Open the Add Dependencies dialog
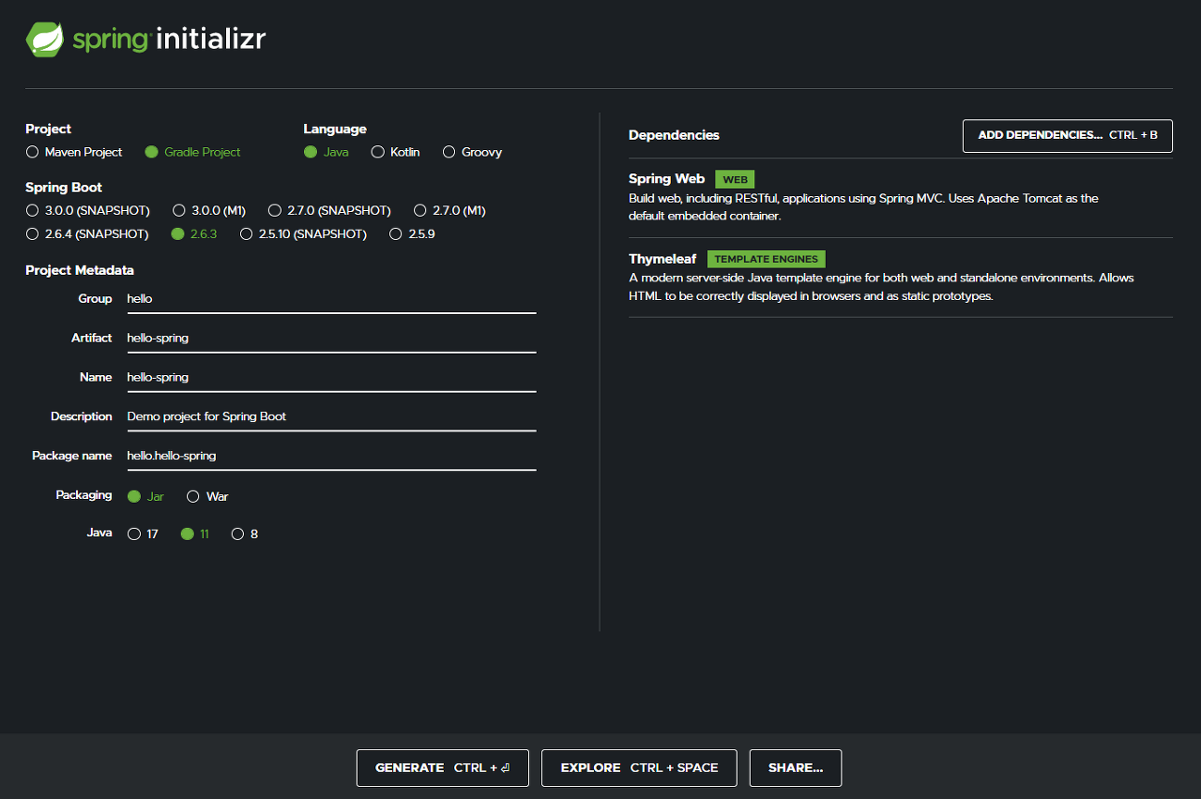This screenshot has height=799, width=1201. [1068, 135]
